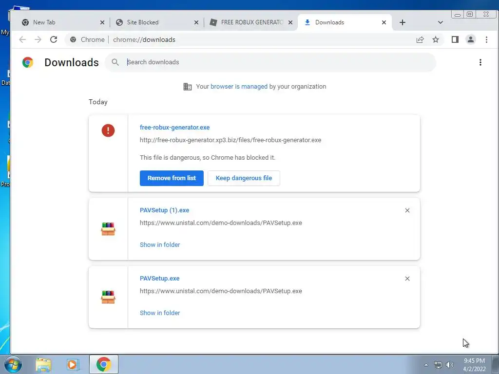Viewport: 499px width, 374px height.
Task: Show PAVSetup (1).exe in folder
Action: click(160, 244)
